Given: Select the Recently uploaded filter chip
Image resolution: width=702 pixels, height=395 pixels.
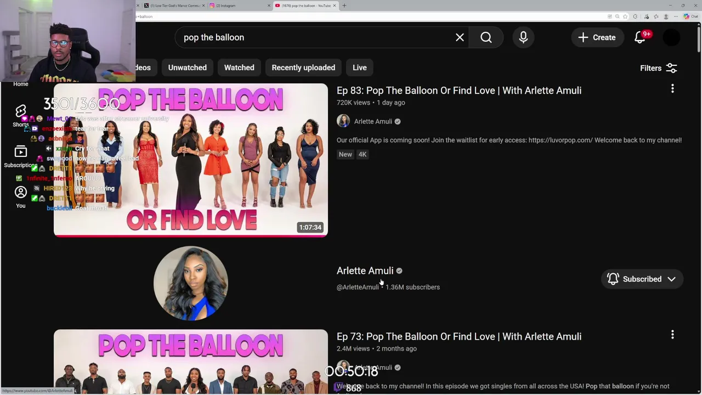Looking at the screenshot, I should (303, 67).
